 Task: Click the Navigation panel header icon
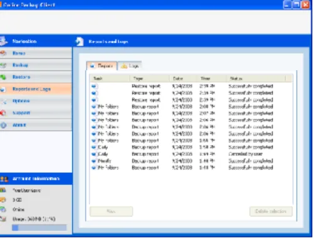click(x=3, y=41)
